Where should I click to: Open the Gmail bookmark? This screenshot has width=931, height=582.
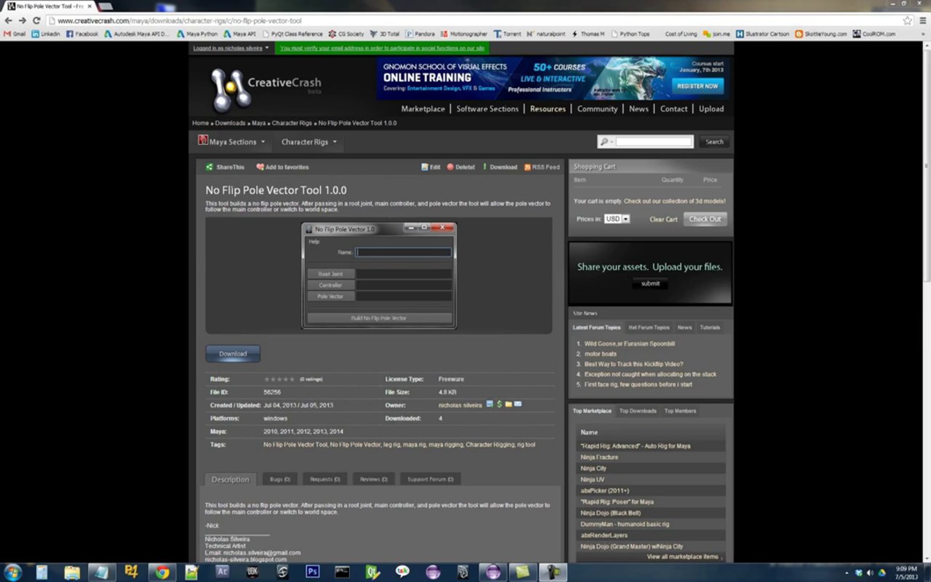pyautogui.click(x=15, y=34)
